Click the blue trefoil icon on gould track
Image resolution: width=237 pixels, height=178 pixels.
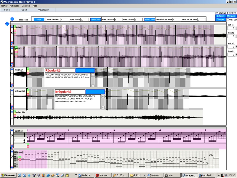[x=12, y=47]
